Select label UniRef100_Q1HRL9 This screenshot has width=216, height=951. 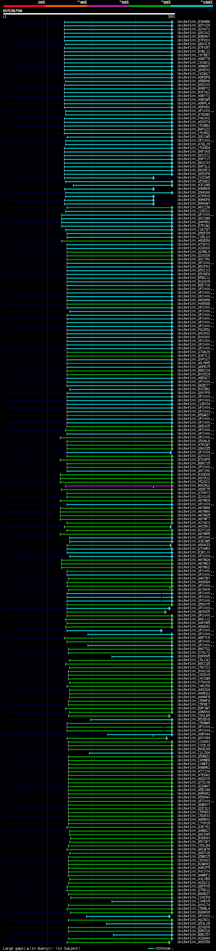click(x=194, y=252)
